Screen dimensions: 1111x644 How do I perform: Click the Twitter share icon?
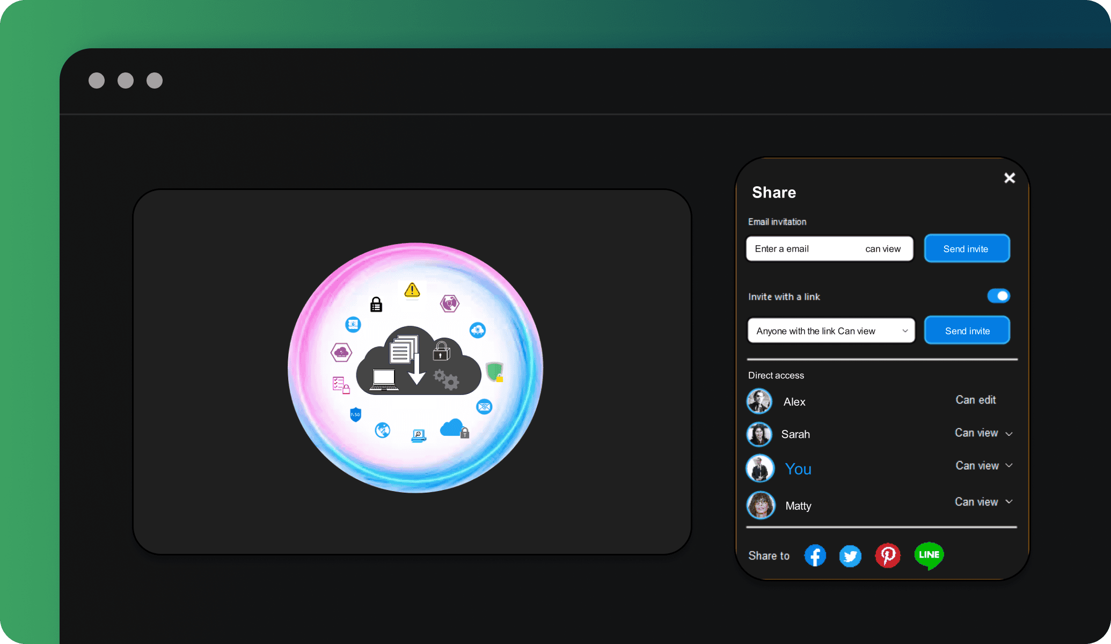850,554
